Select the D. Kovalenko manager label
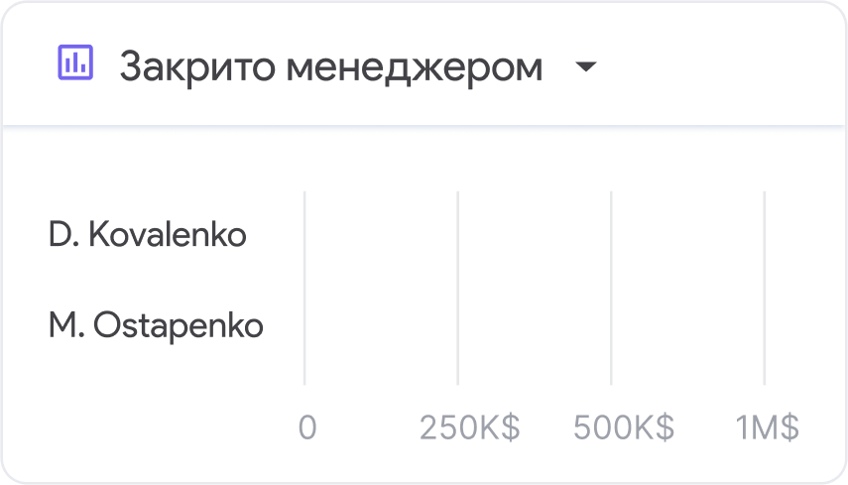Image resolution: width=848 pixels, height=485 pixels. pyautogui.click(x=148, y=236)
